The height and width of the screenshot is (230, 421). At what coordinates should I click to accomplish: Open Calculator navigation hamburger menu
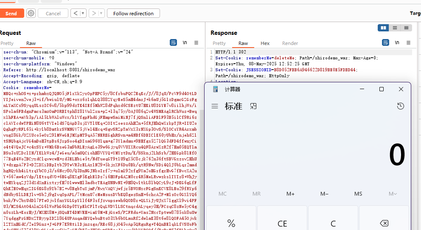click(215, 106)
